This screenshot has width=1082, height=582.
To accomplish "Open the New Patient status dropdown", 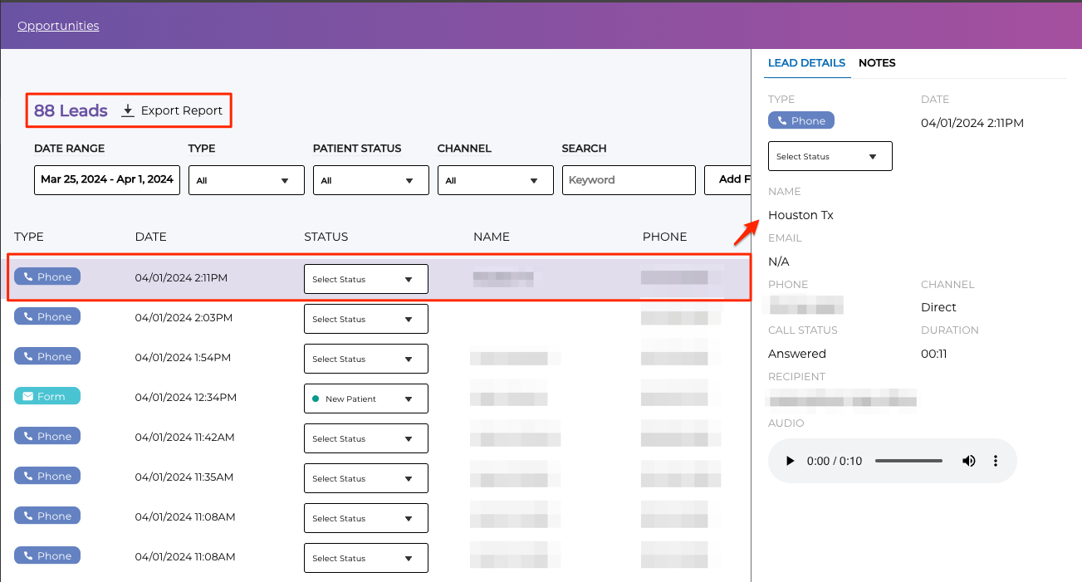I will click(365, 399).
